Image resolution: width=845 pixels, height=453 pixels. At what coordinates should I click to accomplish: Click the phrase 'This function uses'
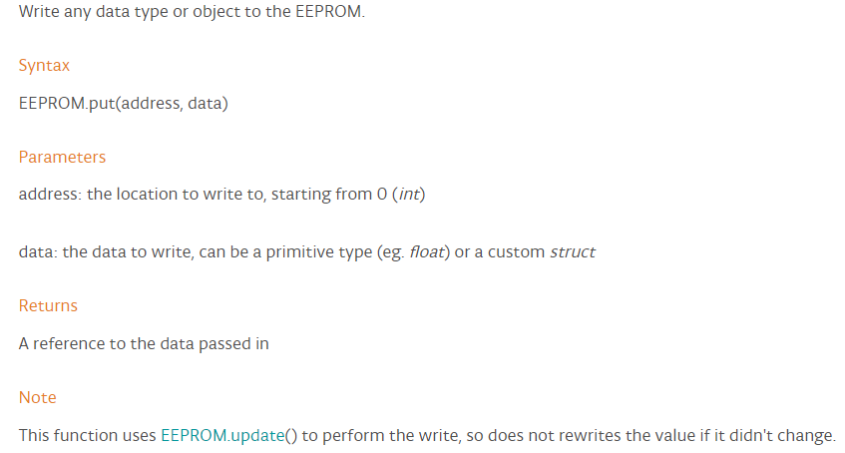tap(87, 435)
